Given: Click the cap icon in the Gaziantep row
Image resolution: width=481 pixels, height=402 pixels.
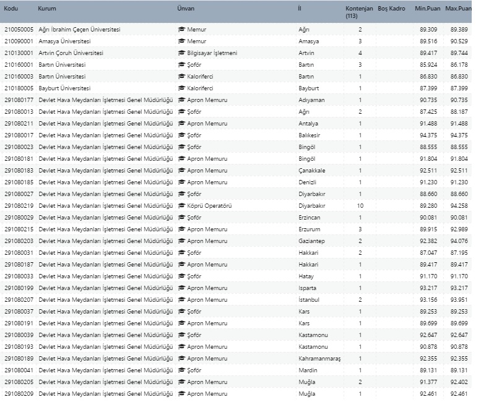Looking at the screenshot, I should (x=181, y=241).
